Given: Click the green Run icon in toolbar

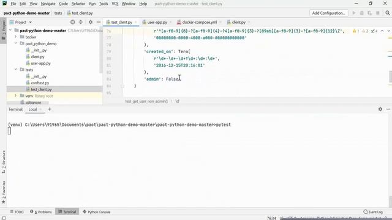Looking at the screenshot, I should click(354, 13).
